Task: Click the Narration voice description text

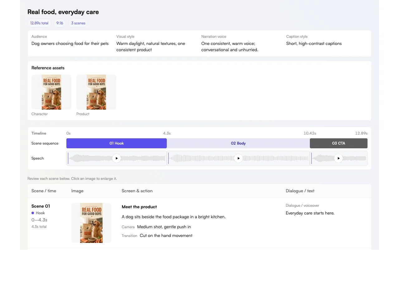Action: 230,47
